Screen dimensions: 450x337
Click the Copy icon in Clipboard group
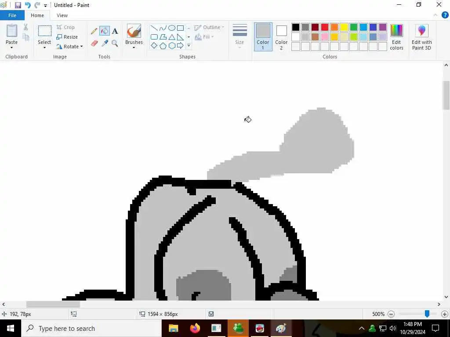tap(26, 37)
